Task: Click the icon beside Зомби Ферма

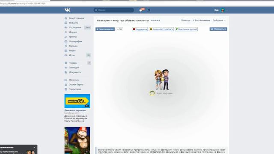Action: point(66,85)
